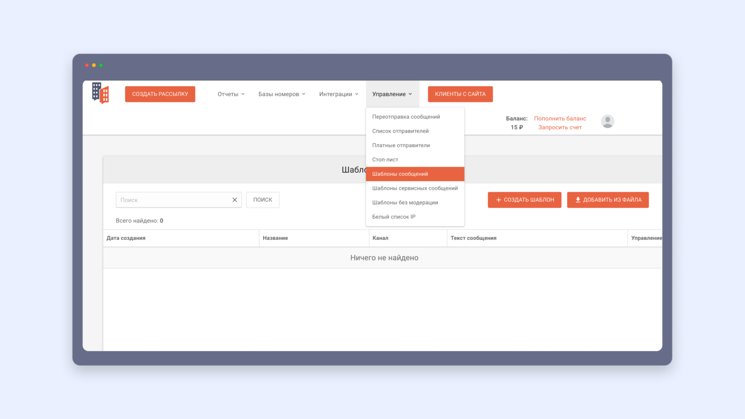Open the user profile avatar
745x419 pixels.
(607, 121)
